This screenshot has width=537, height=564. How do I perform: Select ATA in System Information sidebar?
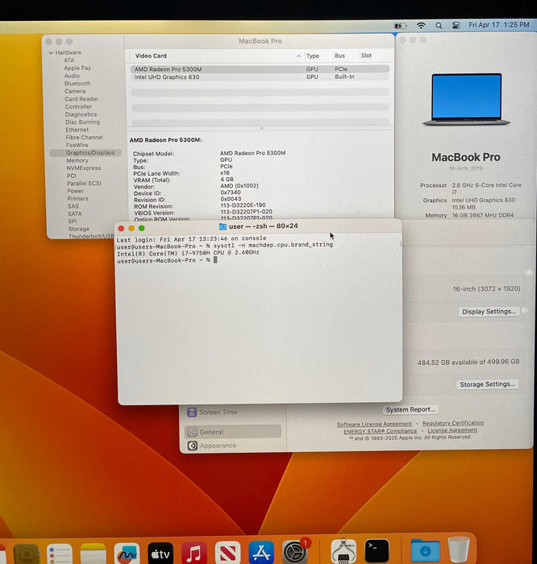(69, 60)
